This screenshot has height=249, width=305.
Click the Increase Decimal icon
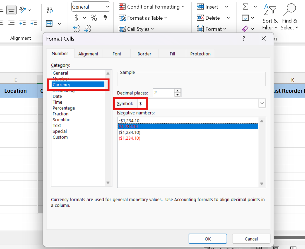pos(76,29)
